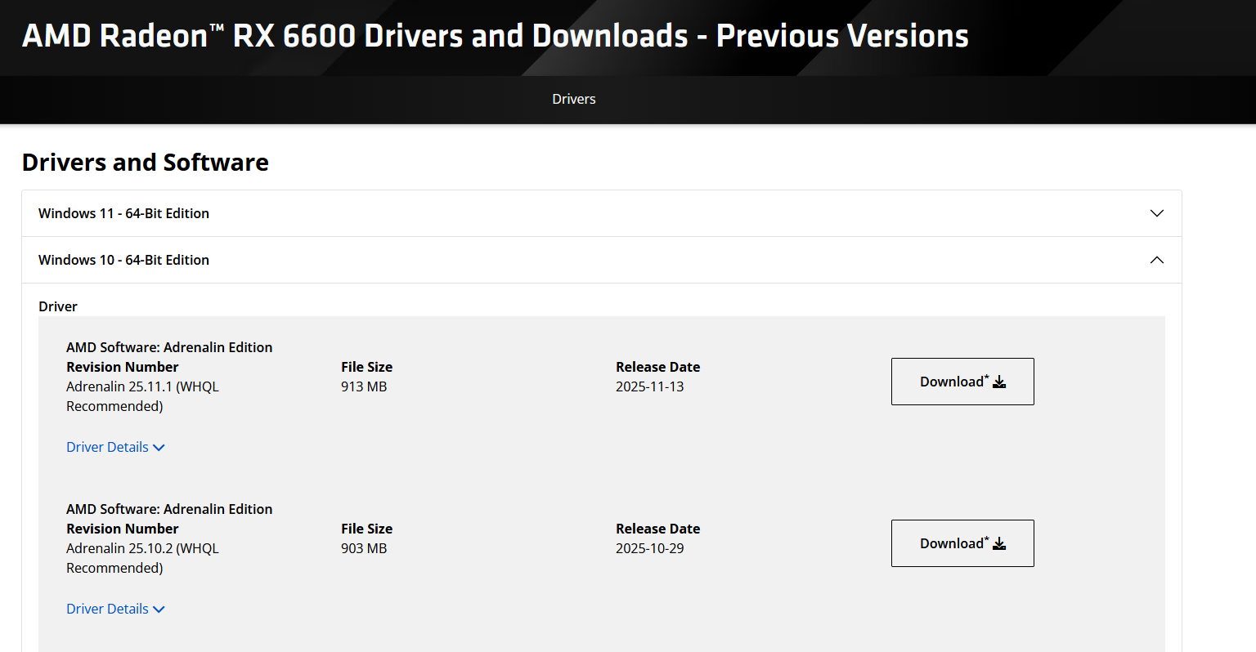The image size is (1256, 652).
Task: Select the Drivers and Software heading
Action: click(146, 162)
